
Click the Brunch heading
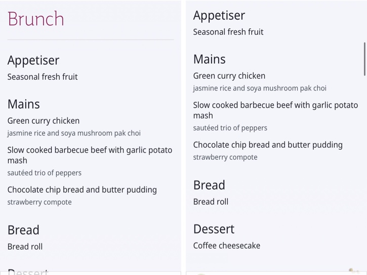pyautogui.click(x=36, y=19)
